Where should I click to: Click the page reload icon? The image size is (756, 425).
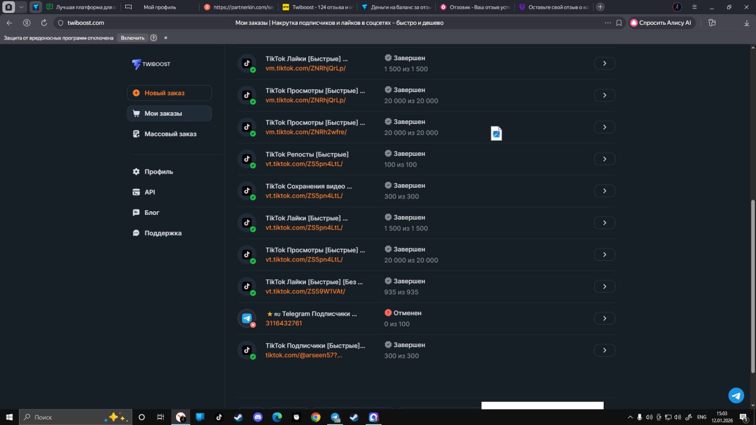44,23
